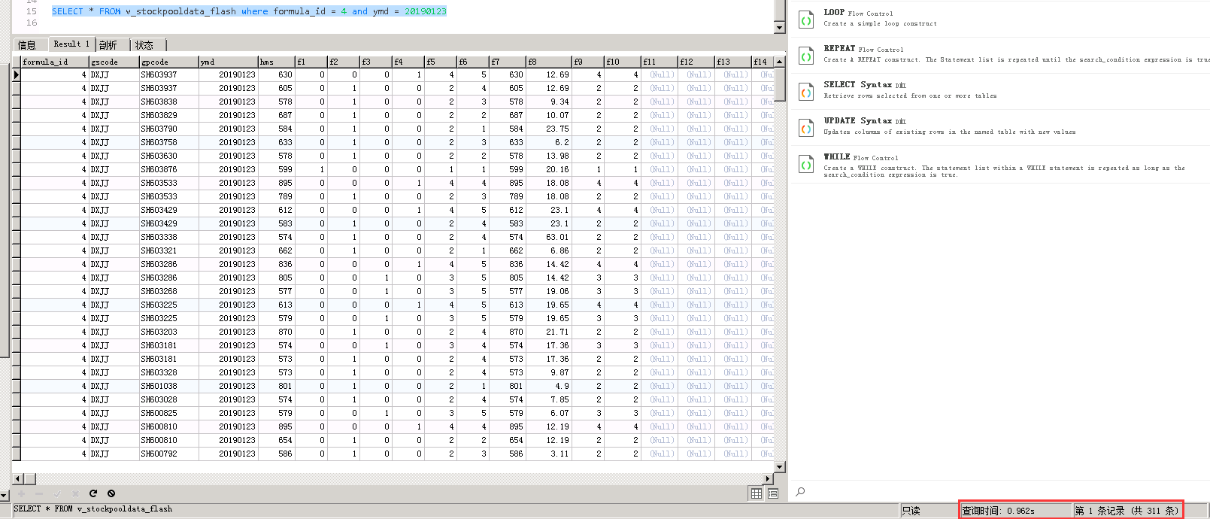Click gpcode cell SH603758
The height and width of the screenshot is (519, 1210).
click(x=168, y=142)
